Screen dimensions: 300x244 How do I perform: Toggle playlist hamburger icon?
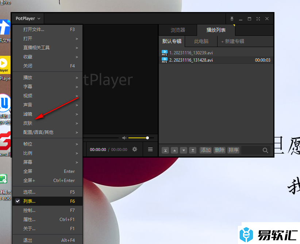[x=150, y=149]
